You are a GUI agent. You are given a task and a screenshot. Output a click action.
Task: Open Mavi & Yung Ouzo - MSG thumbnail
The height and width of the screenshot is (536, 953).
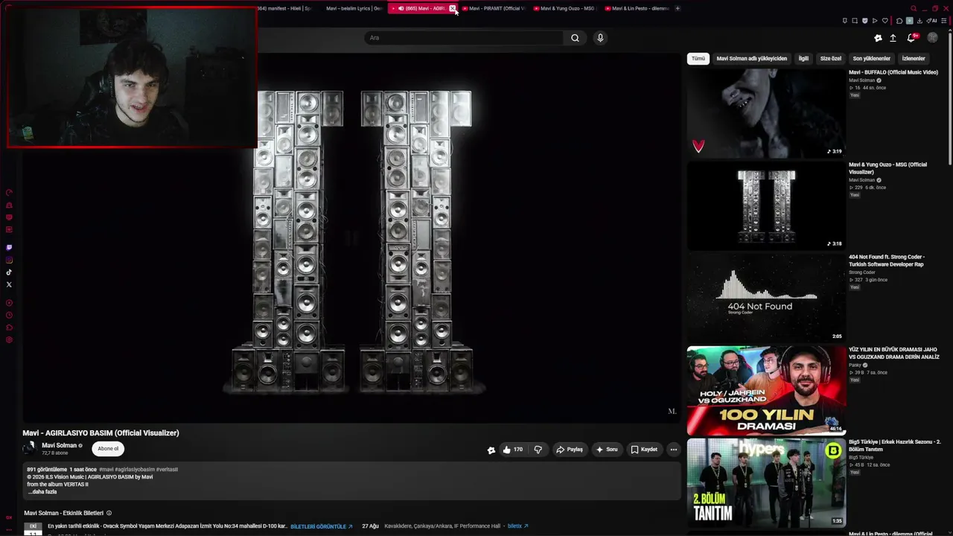pyautogui.click(x=766, y=205)
